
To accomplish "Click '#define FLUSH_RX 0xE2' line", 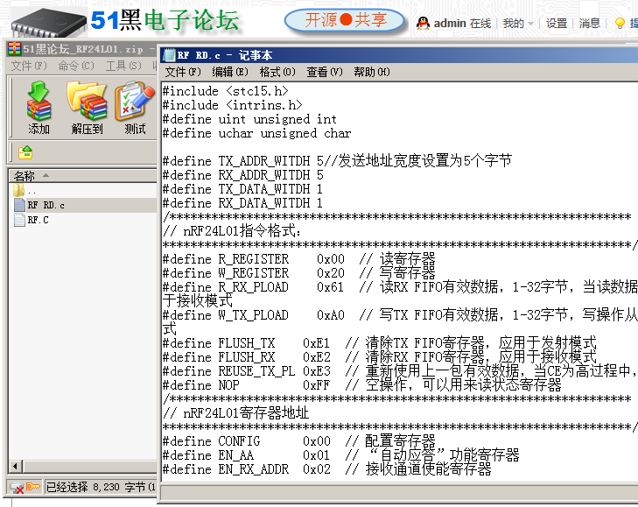I will (380, 357).
